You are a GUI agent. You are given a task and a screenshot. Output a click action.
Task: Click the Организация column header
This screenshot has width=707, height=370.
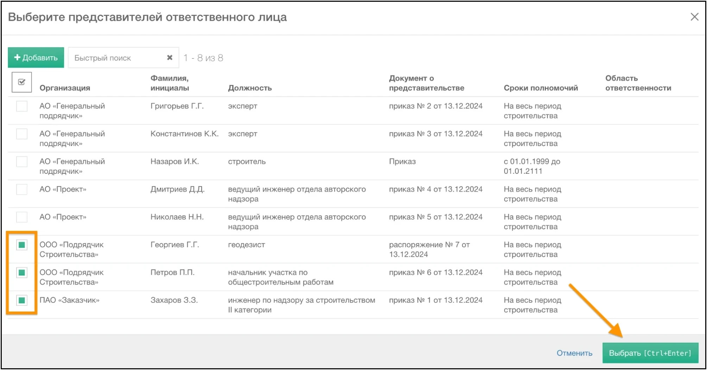[64, 88]
